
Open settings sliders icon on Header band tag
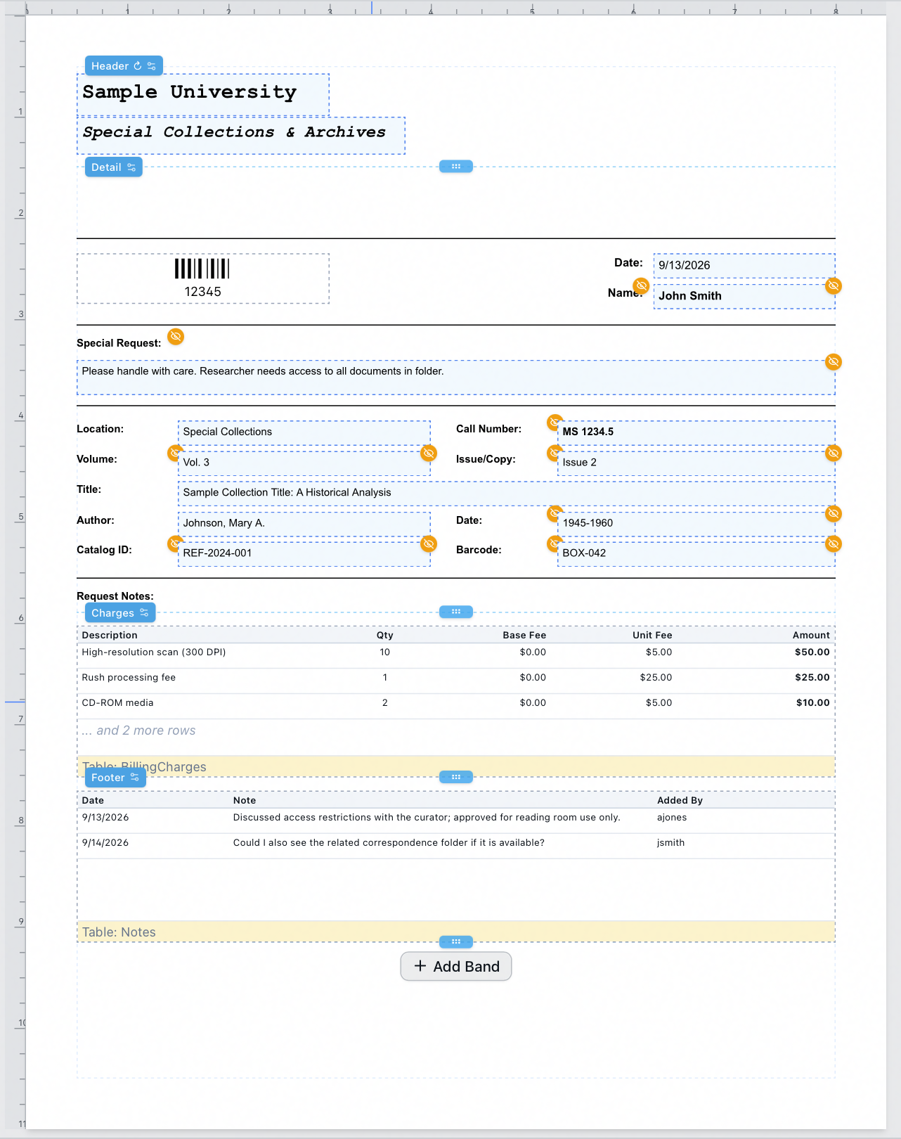click(x=152, y=66)
